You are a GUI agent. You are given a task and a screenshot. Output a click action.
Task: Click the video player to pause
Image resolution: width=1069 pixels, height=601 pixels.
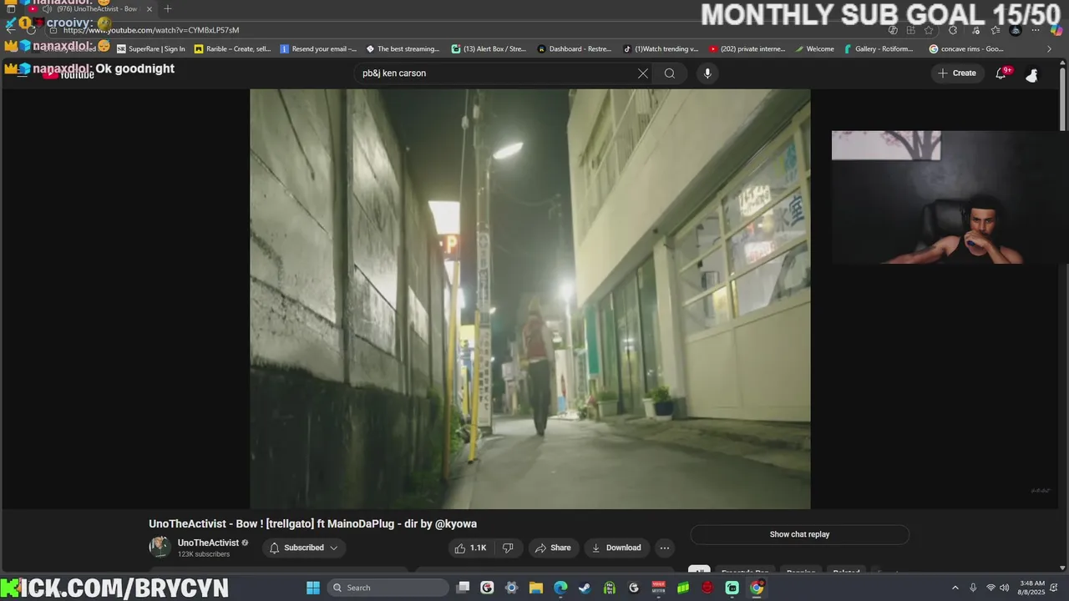pyautogui.click(x=529, y=299)
